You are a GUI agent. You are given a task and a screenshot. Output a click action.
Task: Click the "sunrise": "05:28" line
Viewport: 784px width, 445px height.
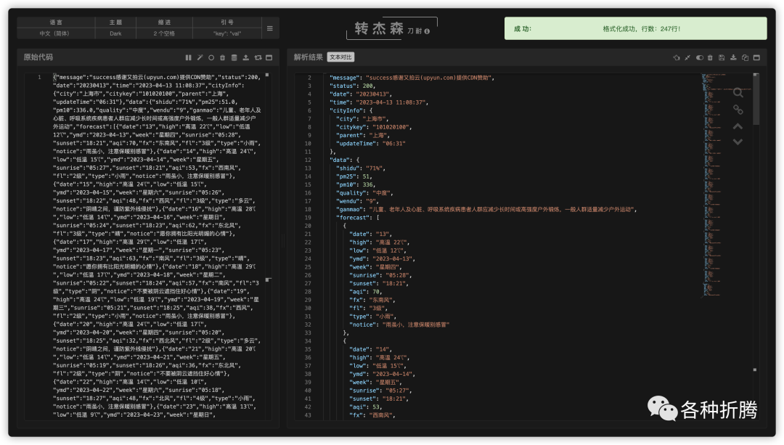click(x=380, y=276)
